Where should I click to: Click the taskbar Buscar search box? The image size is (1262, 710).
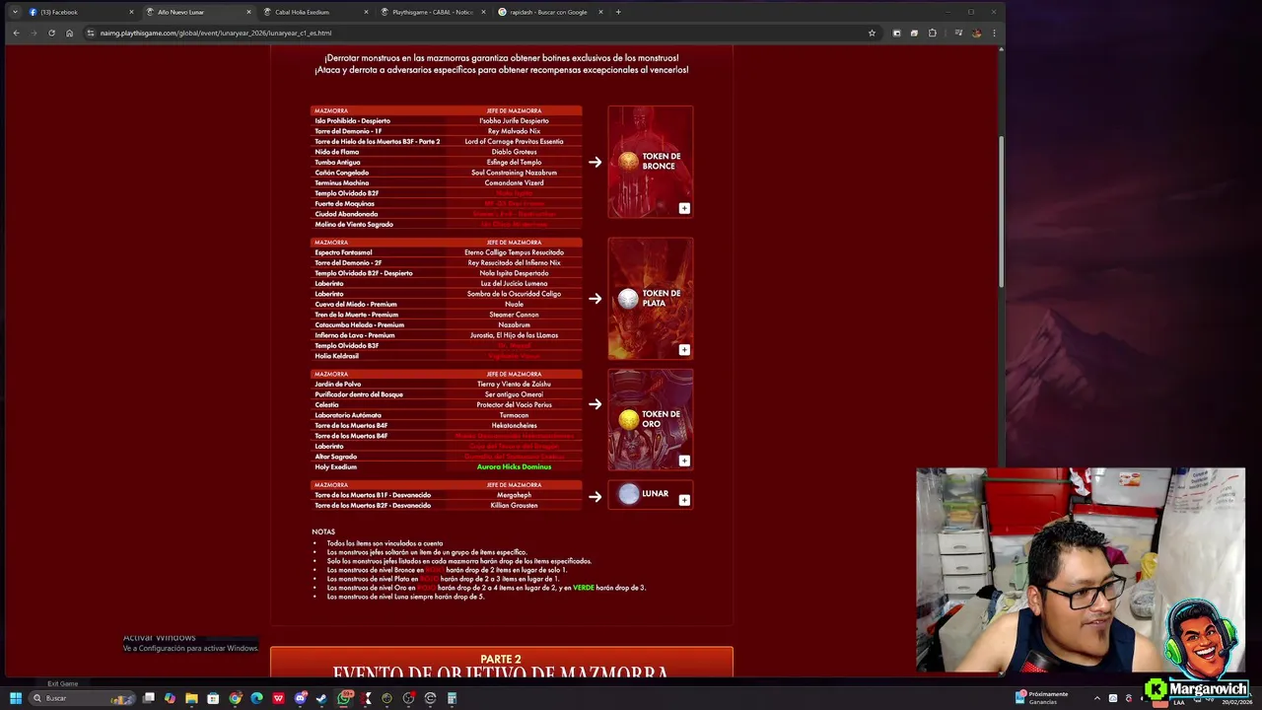tap(83, 698)
